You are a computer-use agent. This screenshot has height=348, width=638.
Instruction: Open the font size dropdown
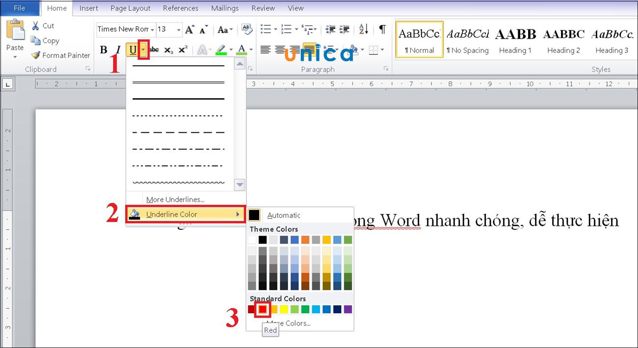[x=178, y=29]
